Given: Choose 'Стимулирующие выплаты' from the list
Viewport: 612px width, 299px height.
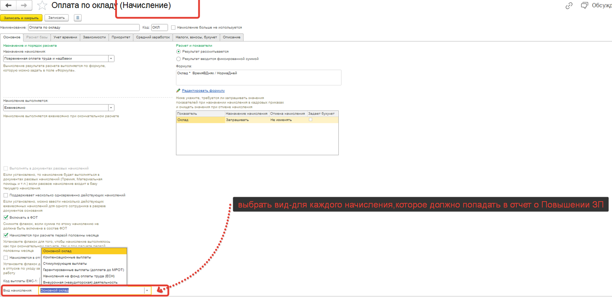Looking at the screenshot, I should 65,264.
